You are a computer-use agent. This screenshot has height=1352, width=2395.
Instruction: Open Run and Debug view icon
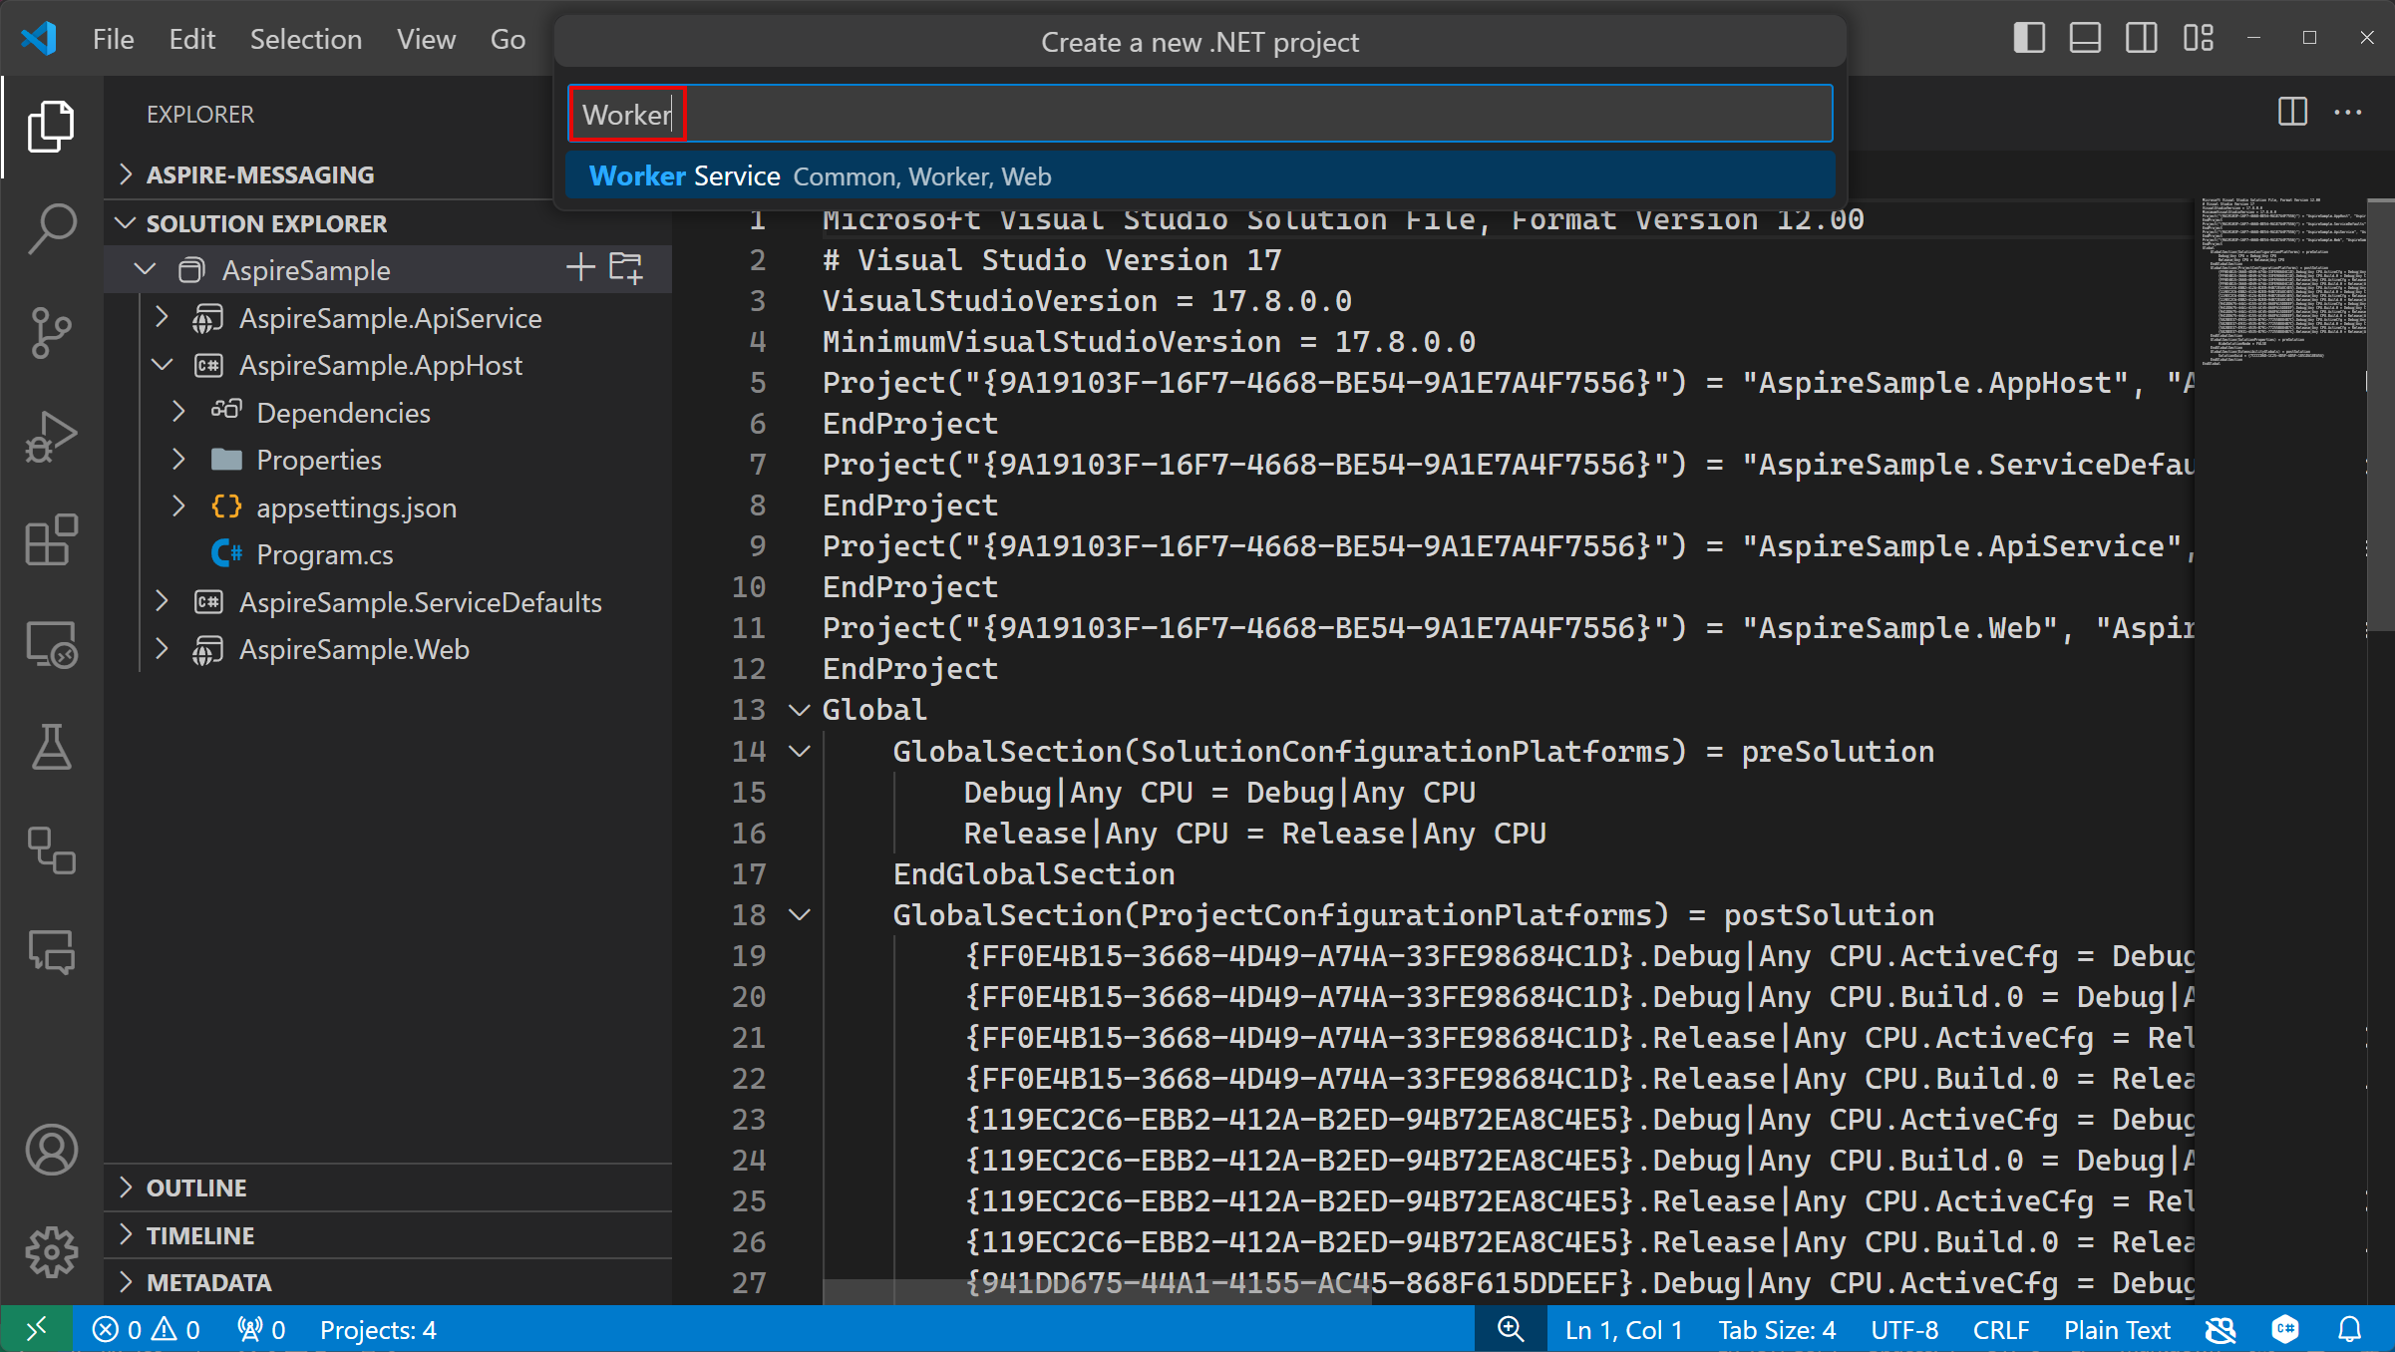51,436
